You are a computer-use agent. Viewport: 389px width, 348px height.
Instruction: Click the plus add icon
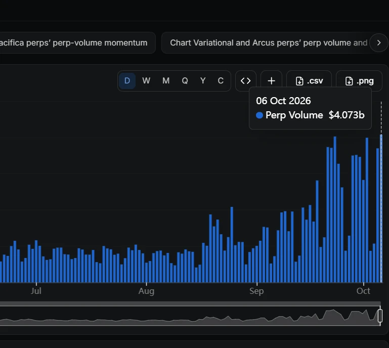click(x=272, y=81)
